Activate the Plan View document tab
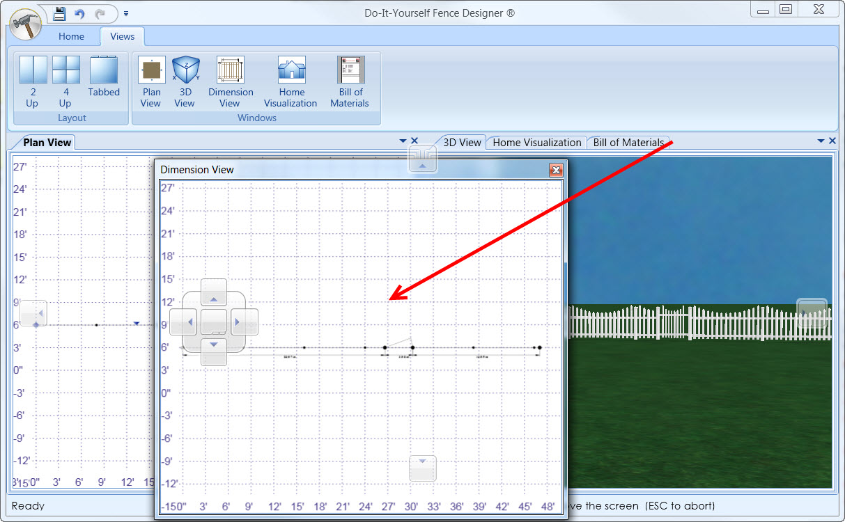845x522 pixels. [x=47, y=142]
